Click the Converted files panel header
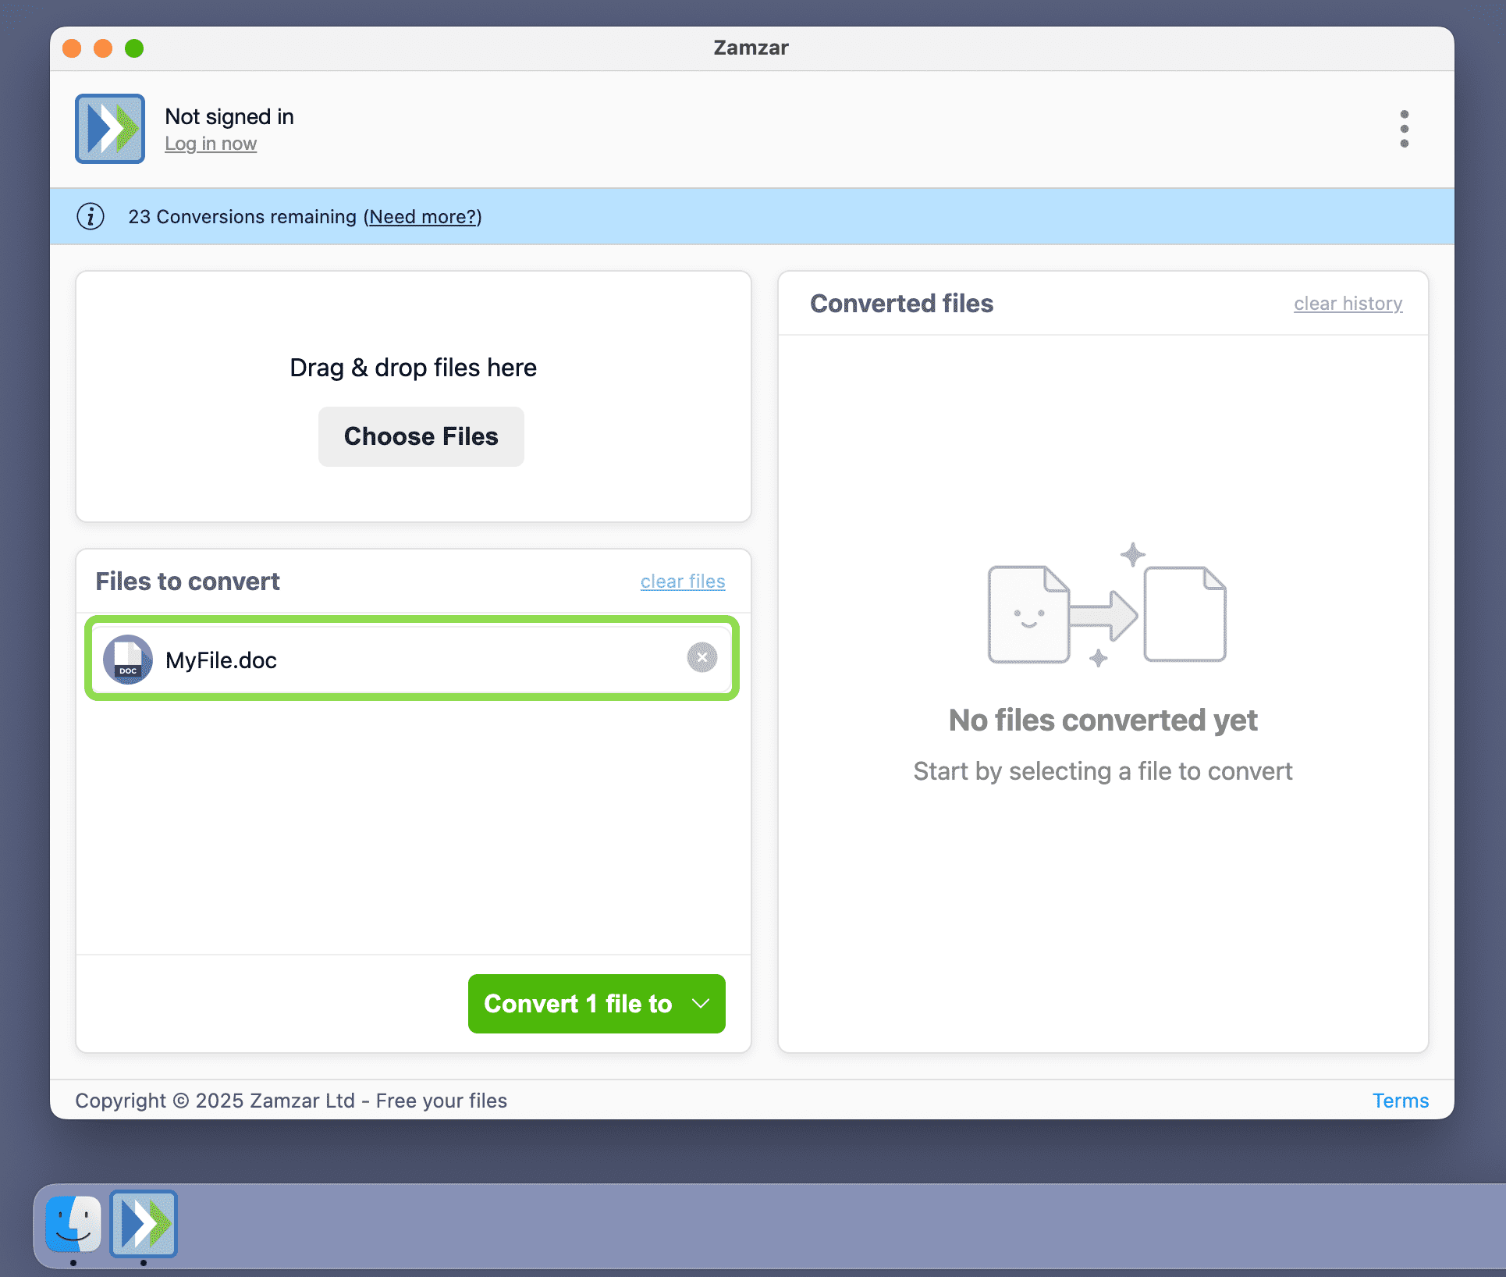This screenshot has width=1506, height=1277. tap(902, 304)
